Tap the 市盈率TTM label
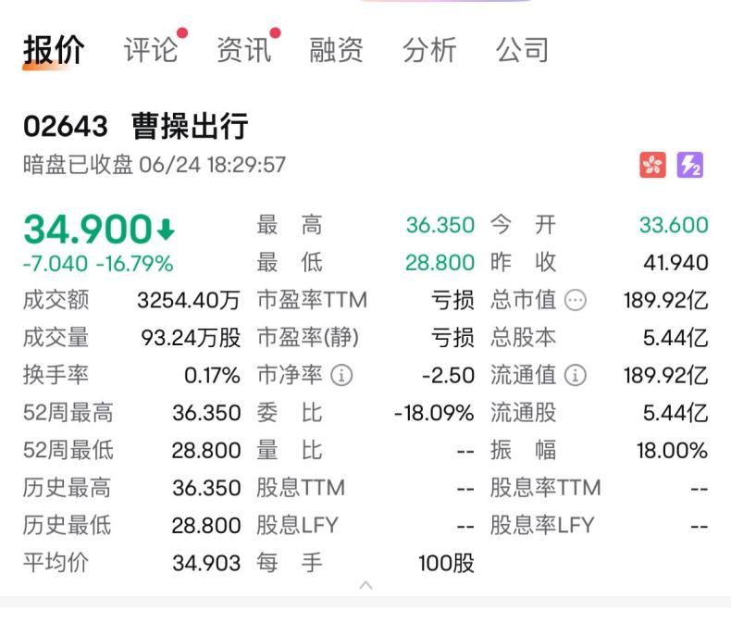Image resolution: width=731 pixels, height=623 pixels. [x=313, y=300]
